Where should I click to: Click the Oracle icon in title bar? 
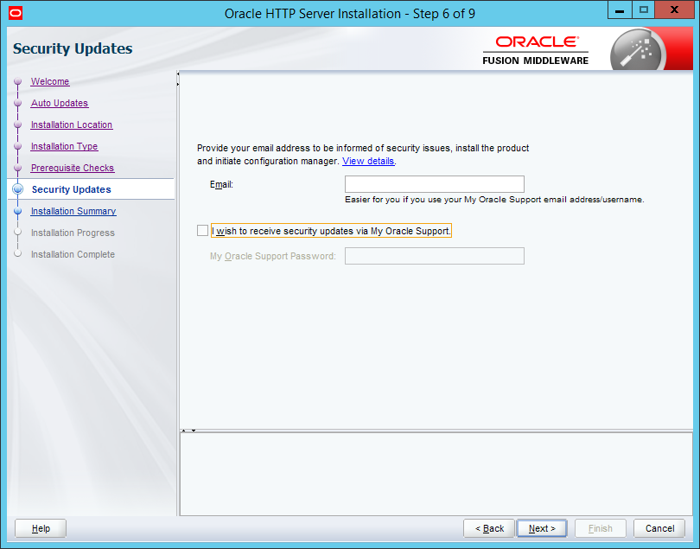point(16,13)
